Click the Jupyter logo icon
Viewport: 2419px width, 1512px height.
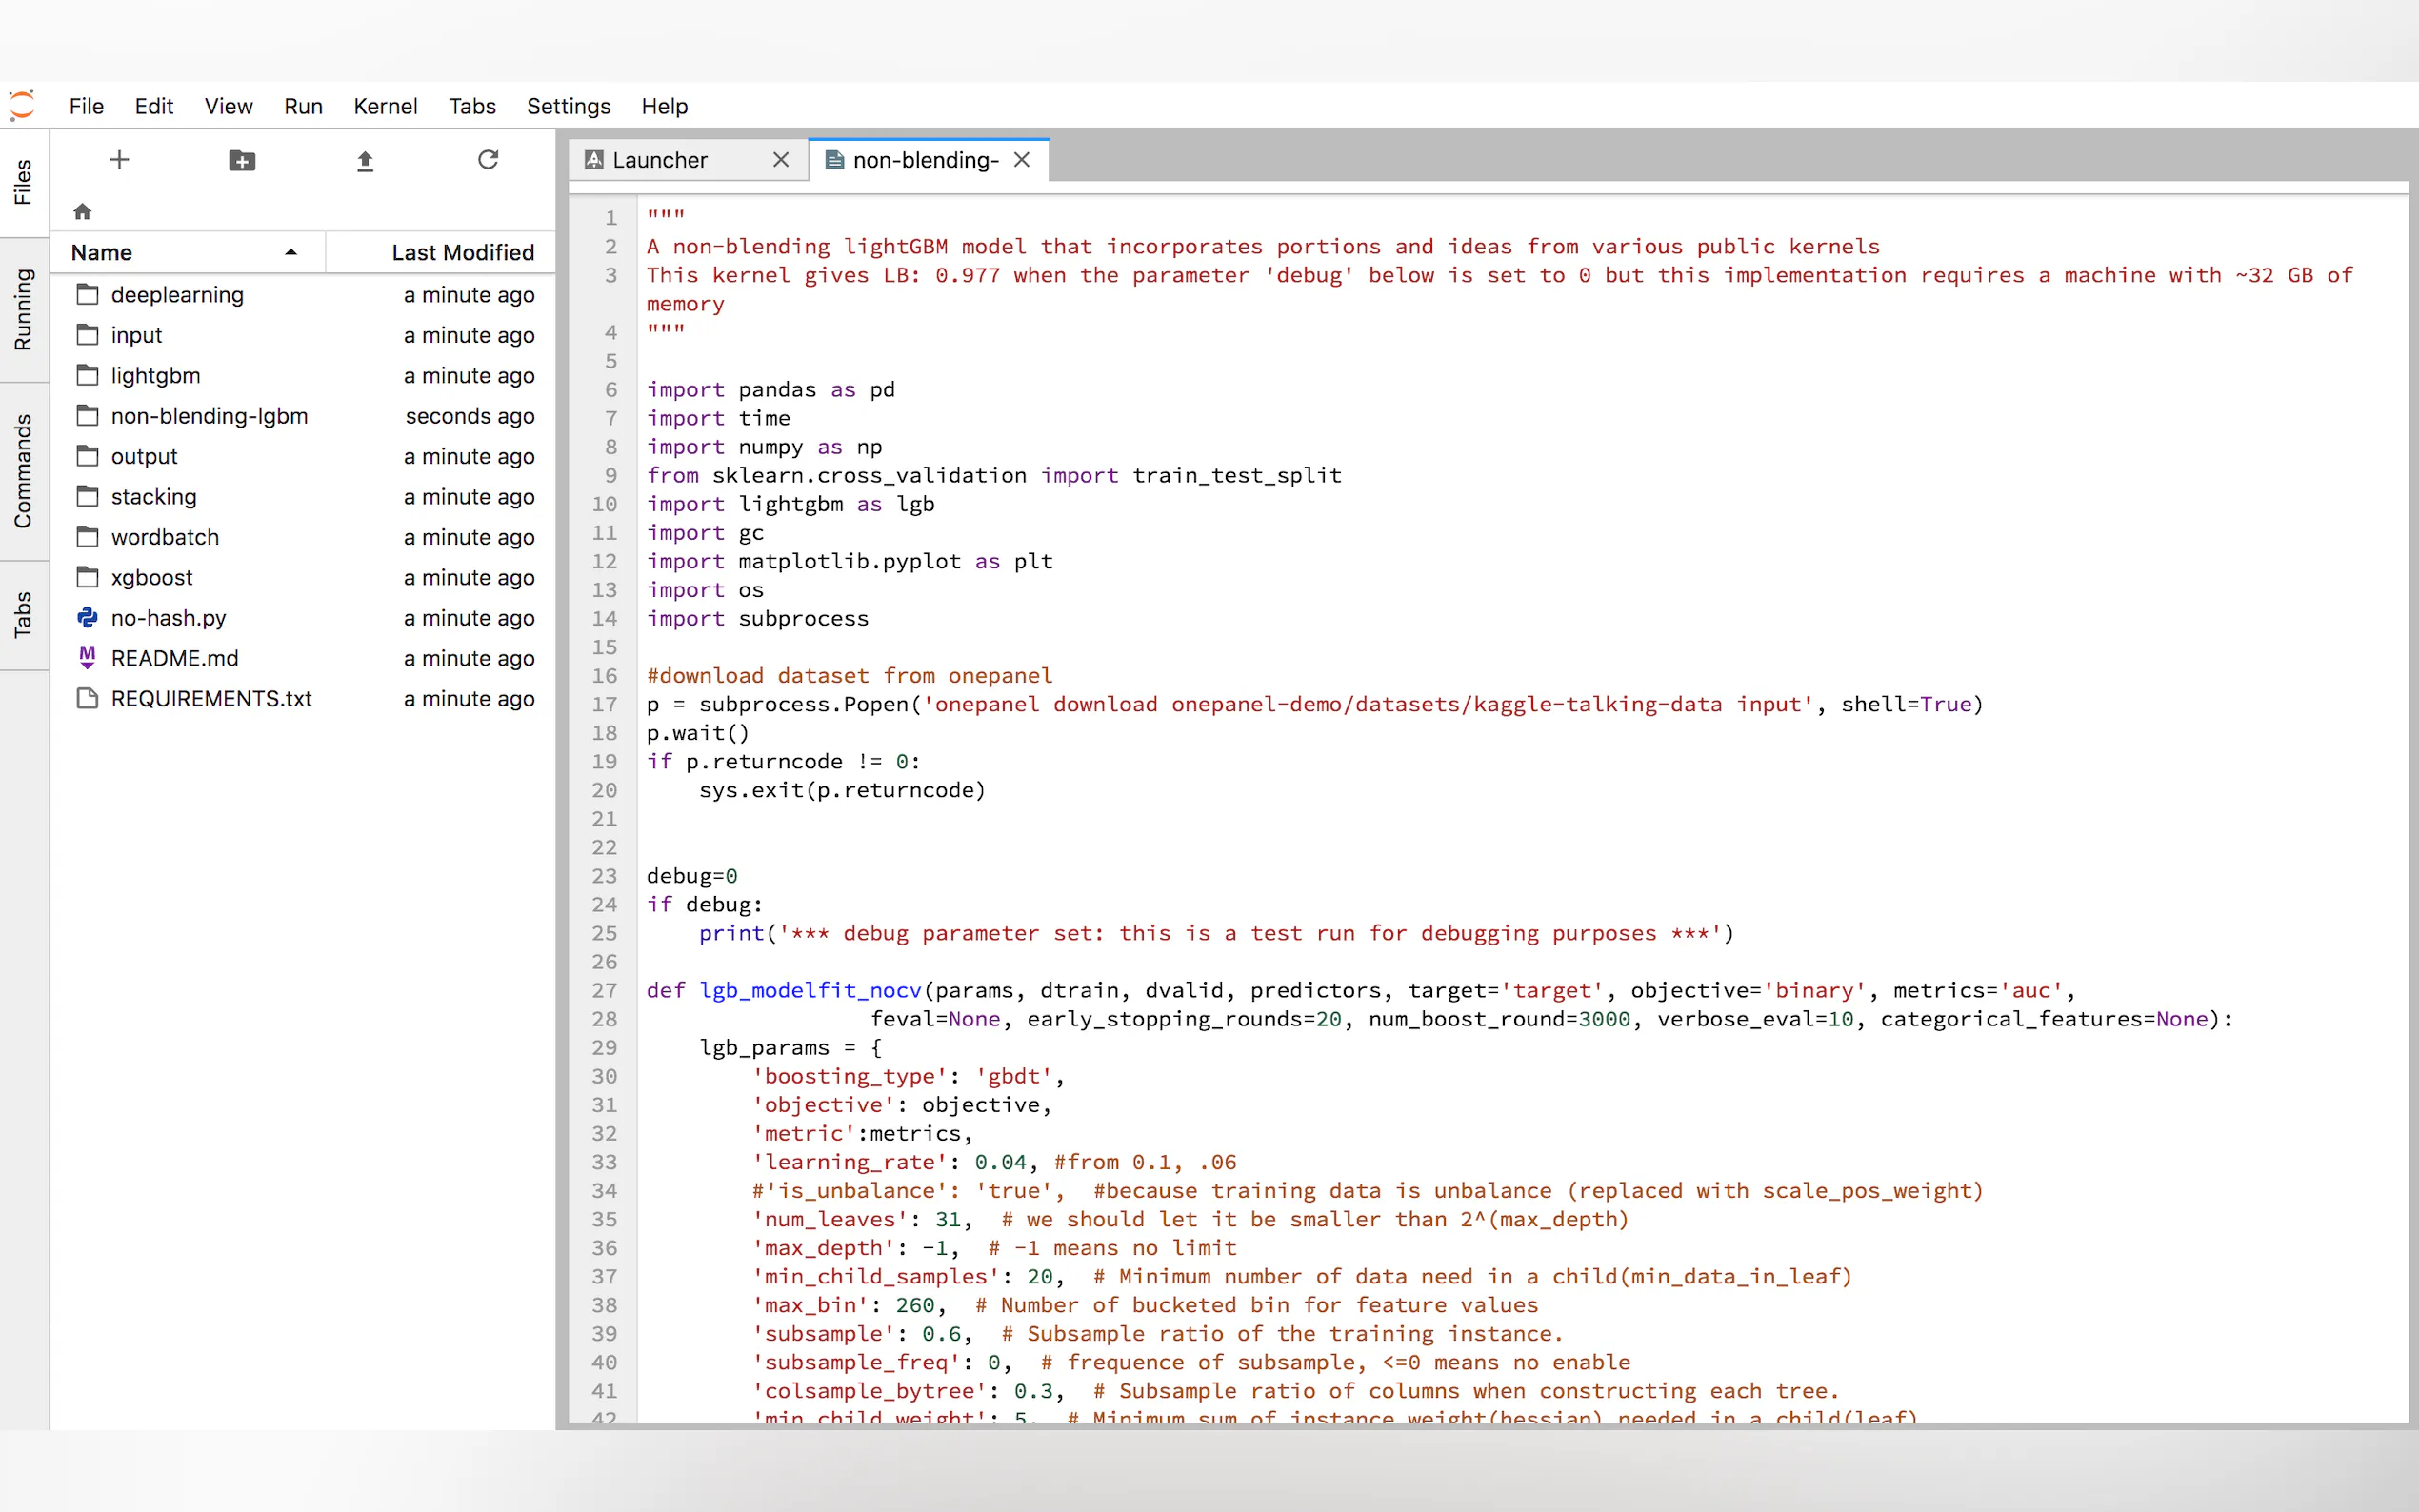[x=22, y=105]
